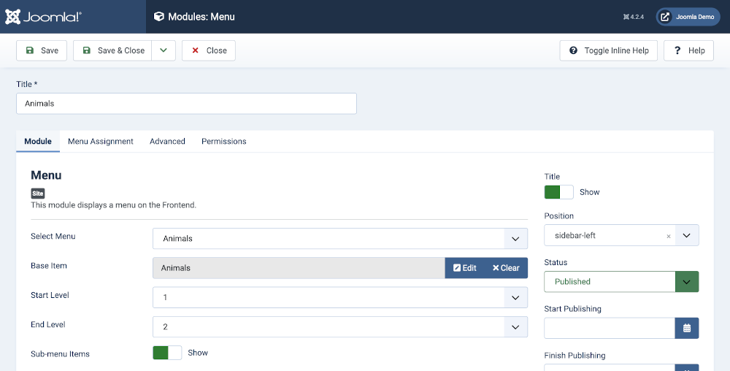Image resolution: width=730 pixels, height=371 pixels.
Task: Open the Status Published dropdown
Action: tap(621, 281)
